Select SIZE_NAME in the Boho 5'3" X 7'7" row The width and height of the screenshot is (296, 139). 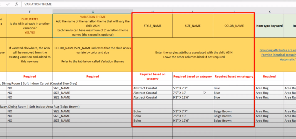pos(93,111)
